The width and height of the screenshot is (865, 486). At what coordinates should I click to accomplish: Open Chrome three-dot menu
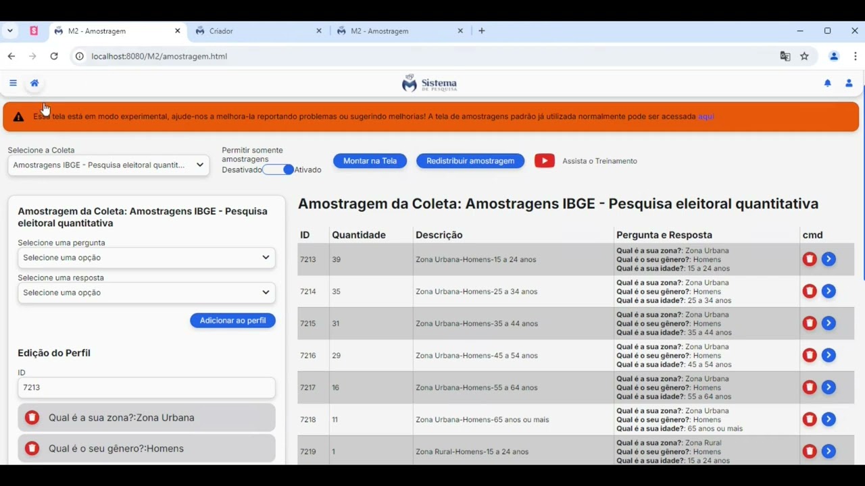pos(856,57)
